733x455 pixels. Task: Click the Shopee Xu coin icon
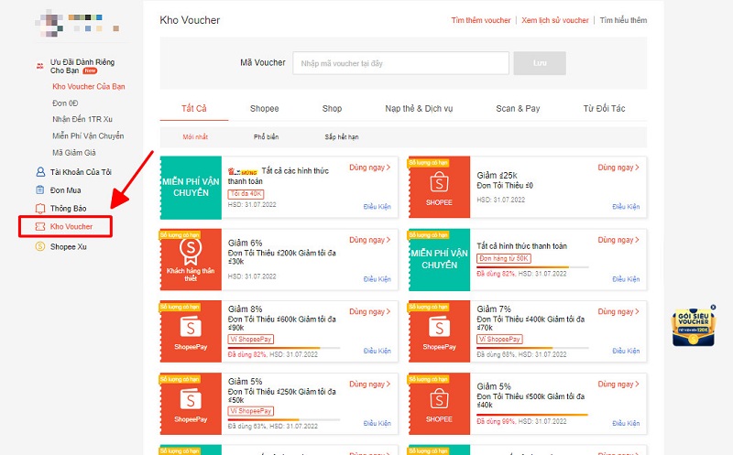(40, 246)
